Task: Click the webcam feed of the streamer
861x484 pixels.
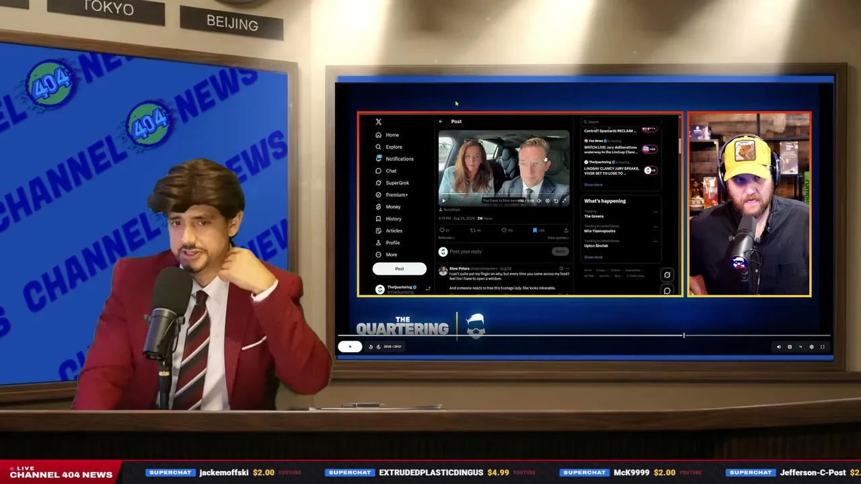Action: [749, 204]
